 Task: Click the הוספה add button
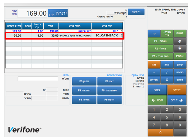(180, 72)
